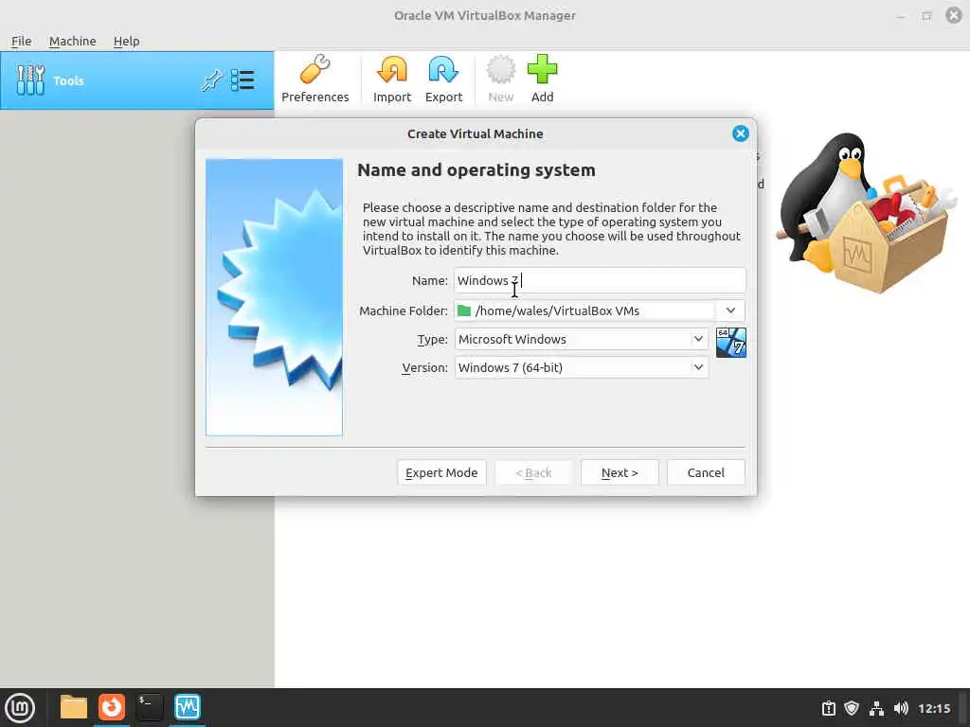The height and width of the screenshot is (727, 970).
Task: Open the Files folder in taskbar
Action: pos(74,707)
